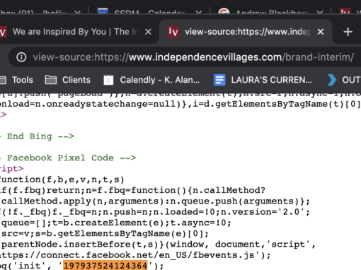Screen dimensions: 361x270
Task: Click the Iv favicon on view-source tab
Action: pos(173,32)
